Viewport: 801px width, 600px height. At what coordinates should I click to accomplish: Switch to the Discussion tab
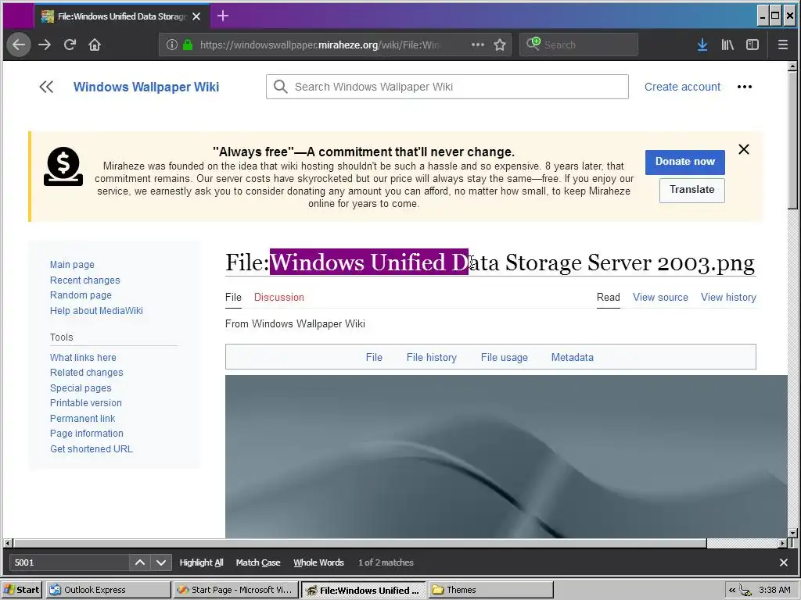pyautogui.click(x=279, y=297)
